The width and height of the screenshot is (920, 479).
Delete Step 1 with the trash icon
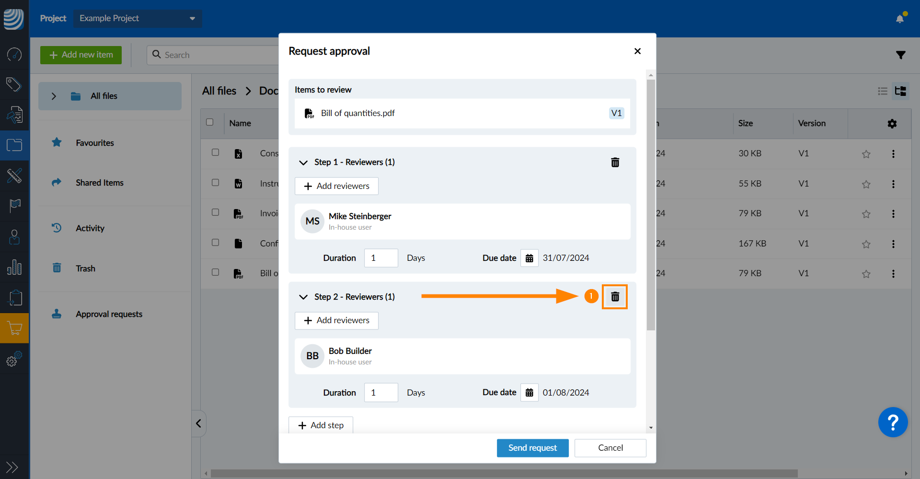[x=615, y=163]
